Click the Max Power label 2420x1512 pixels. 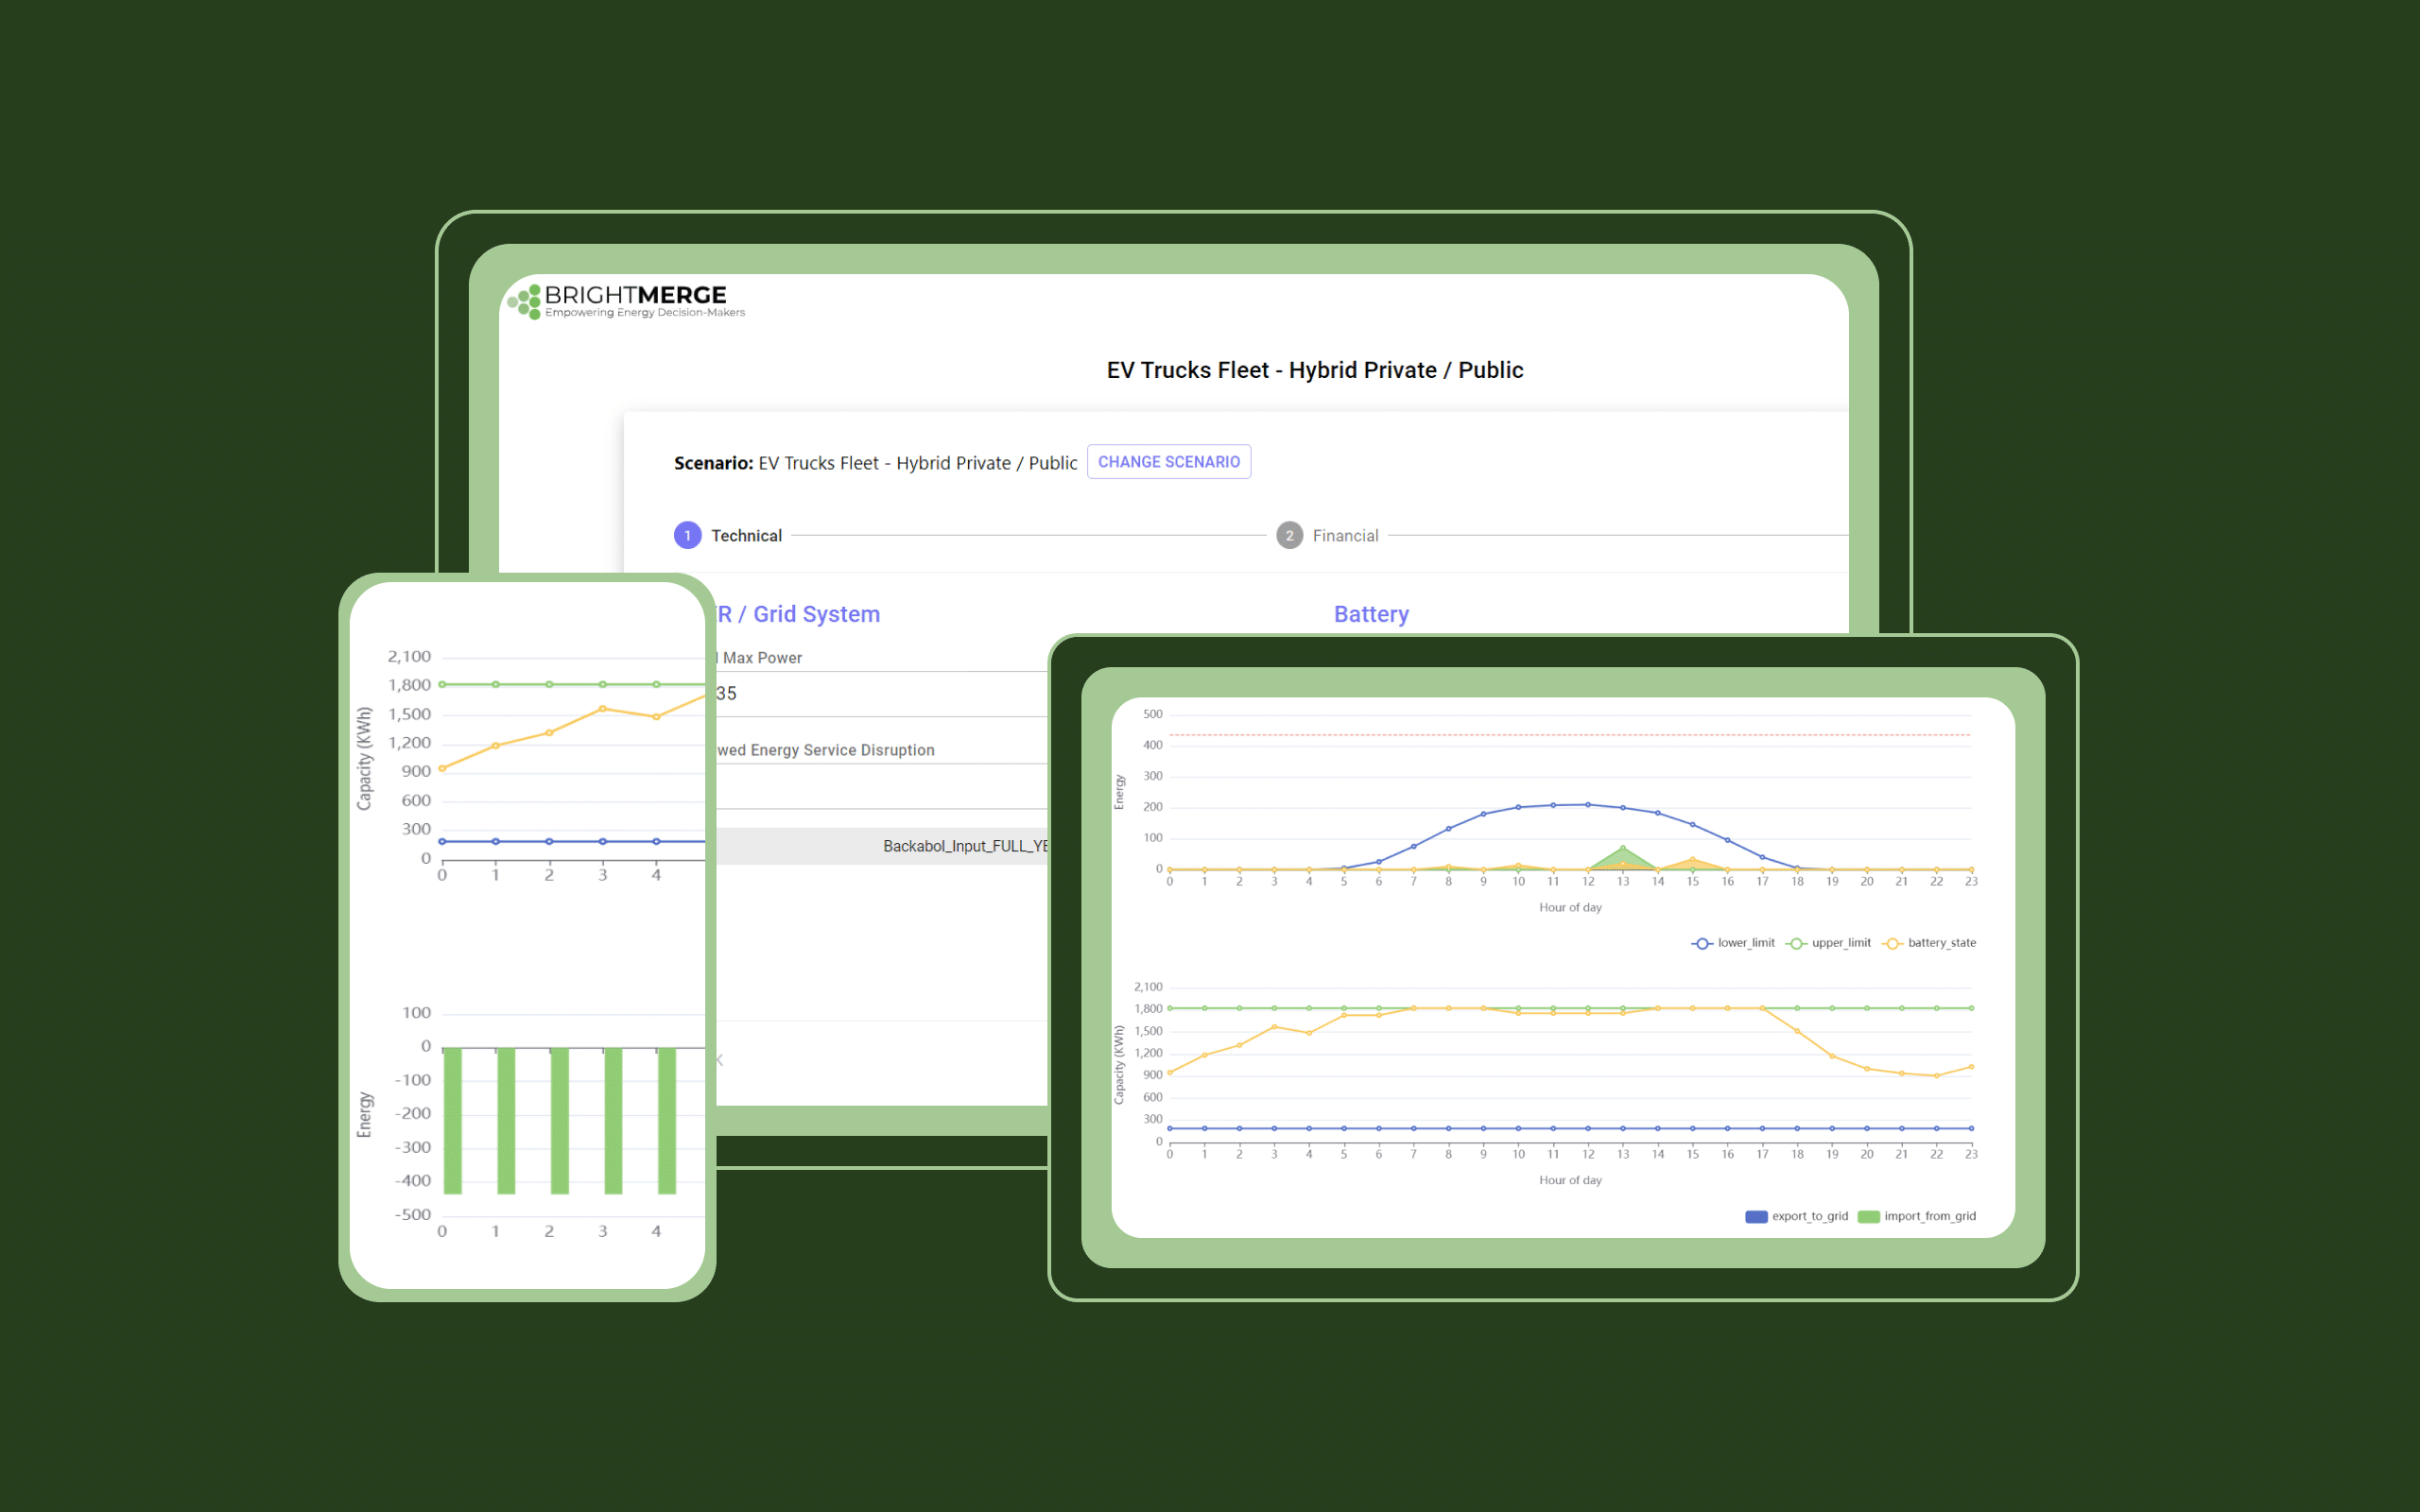click(x=762, y=658)
